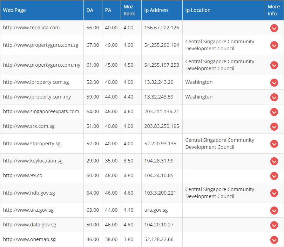This screenshot has height=247, width=284.
Task: Click more info arrow for ura.gov.sg row
Action: (x=274, y=210)
